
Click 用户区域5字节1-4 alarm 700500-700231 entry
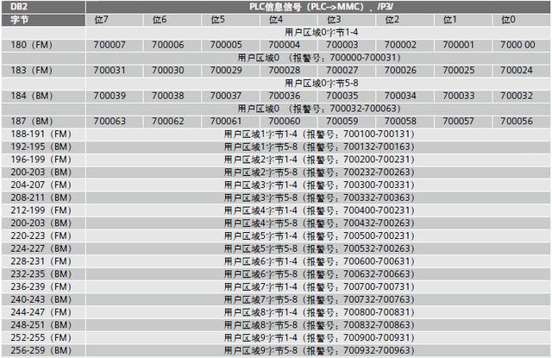click(x=319, y=236)
